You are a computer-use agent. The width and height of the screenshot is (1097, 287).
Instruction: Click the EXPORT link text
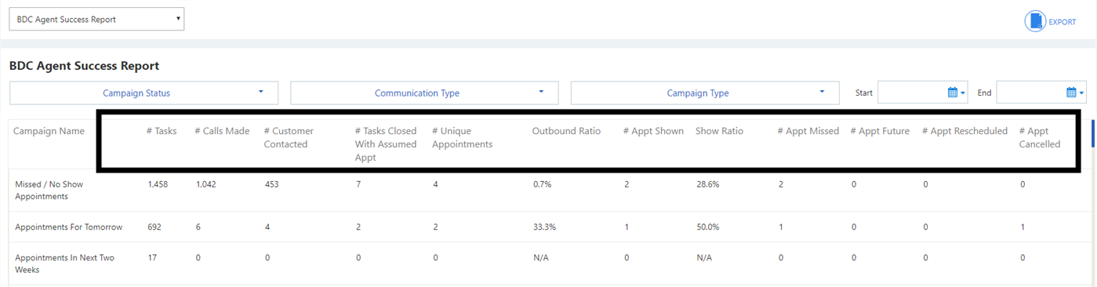coord(1062,22)
